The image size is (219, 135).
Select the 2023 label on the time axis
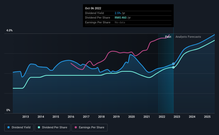(x=177, y=117)
